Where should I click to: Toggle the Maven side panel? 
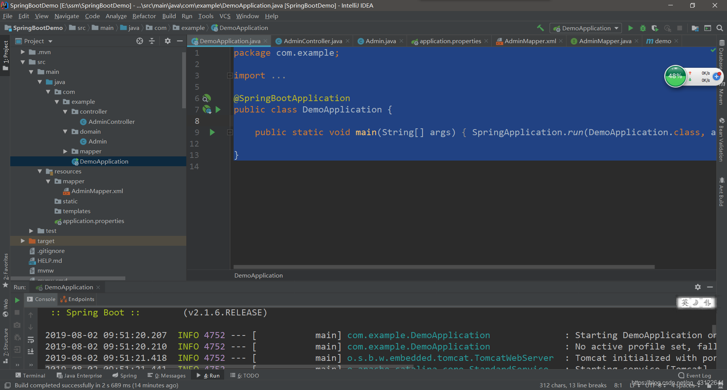coord(722,94)
